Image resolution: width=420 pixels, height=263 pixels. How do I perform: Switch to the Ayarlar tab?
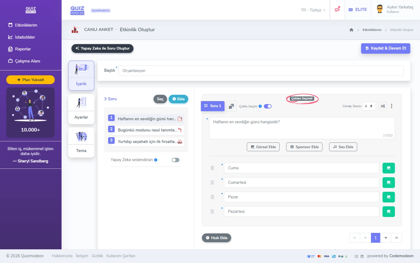(81, 109)
